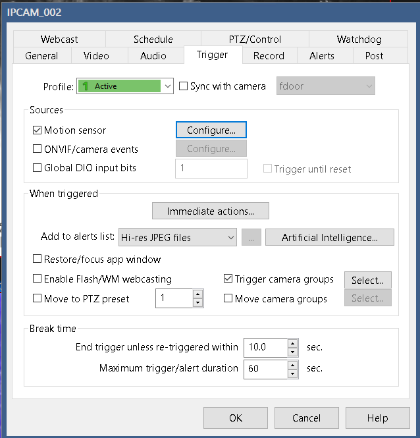Viewport: 420px width, 438px height.
Task: Switch to the Record tab
Action: coord(269,56)
